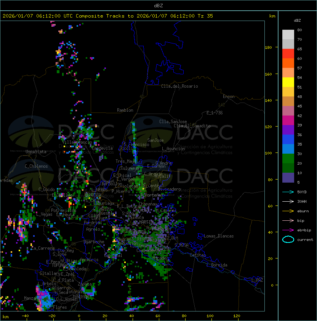Click the 'Tres_Mayo' map label

coord(126,161)
